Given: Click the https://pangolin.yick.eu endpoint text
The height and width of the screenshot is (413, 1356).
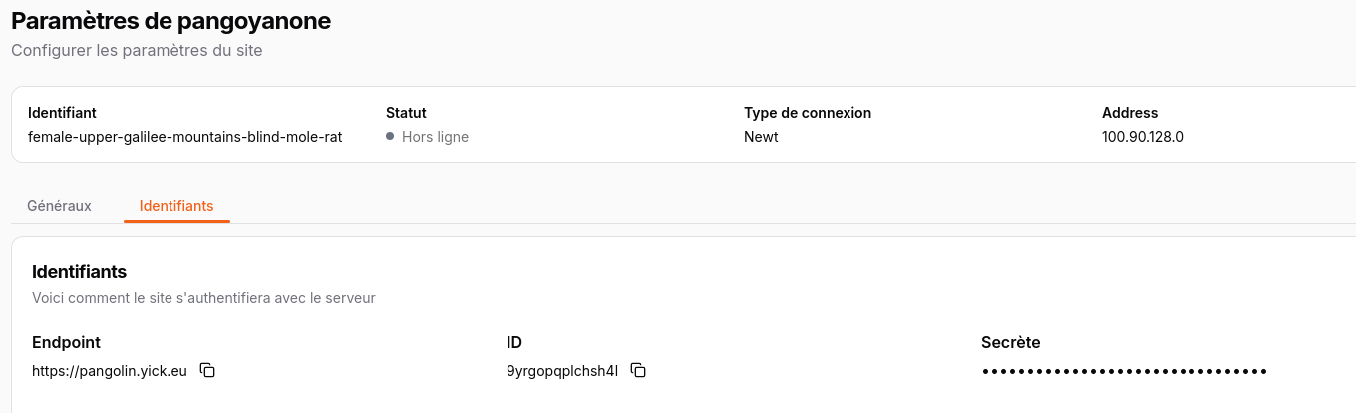Looking at the screenshot, I should click(110, 371).
